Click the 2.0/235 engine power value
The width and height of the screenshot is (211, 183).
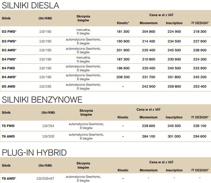coord(45,87)
